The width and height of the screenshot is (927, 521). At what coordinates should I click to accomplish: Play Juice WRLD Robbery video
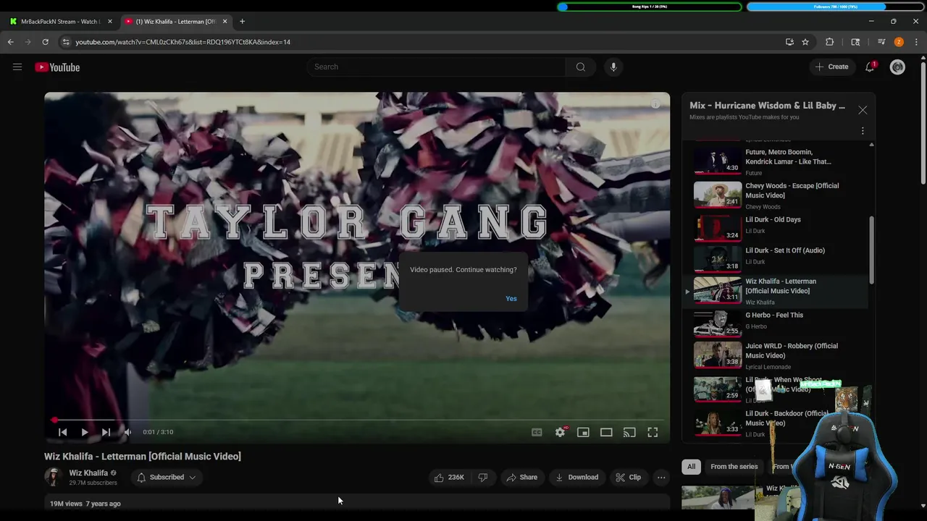(x=781, y=355)
